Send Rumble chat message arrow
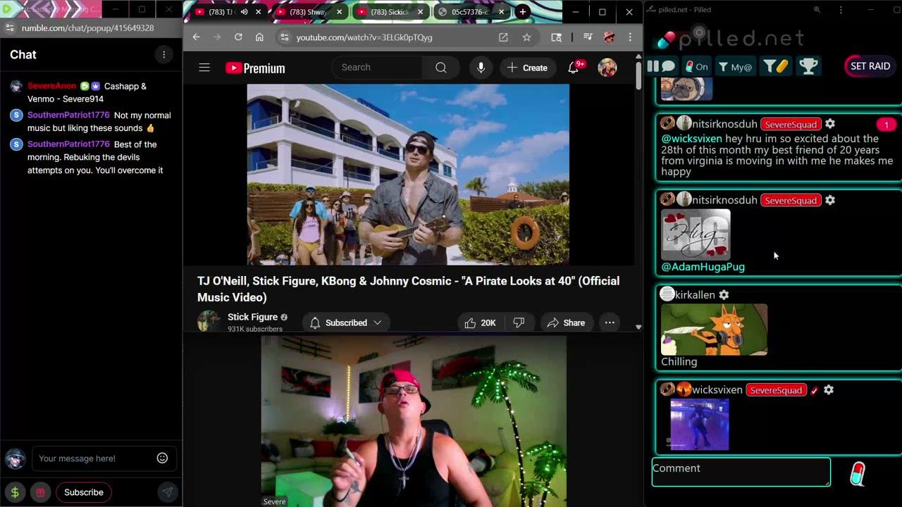This screenshot has height=507, width=902. click(167, 492)
